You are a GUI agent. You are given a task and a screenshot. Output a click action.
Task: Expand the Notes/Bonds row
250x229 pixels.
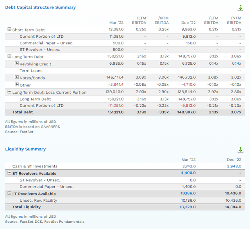tap(17, 78)
